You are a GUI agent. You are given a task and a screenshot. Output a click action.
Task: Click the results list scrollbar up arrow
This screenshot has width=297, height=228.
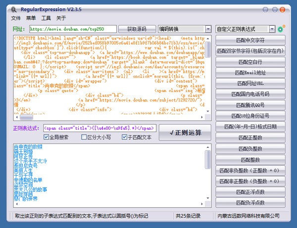tap(209, 146)
